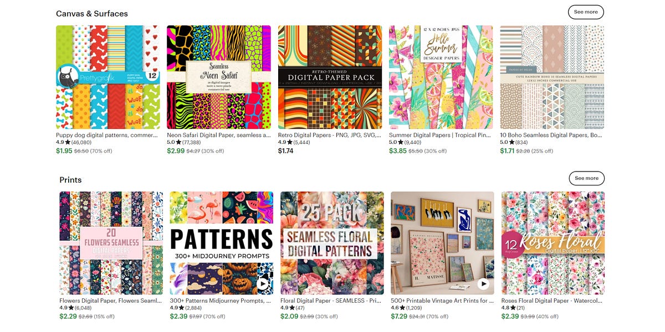The height and width of the screenshot is (332, 665).
Task: Open Hello Summer designer papers thumbnail
Action: pyautogui.click(x=441, y=77)
